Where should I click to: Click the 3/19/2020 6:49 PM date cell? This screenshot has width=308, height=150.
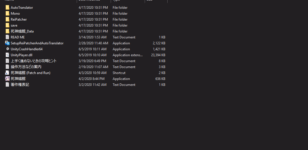[92, 61]
